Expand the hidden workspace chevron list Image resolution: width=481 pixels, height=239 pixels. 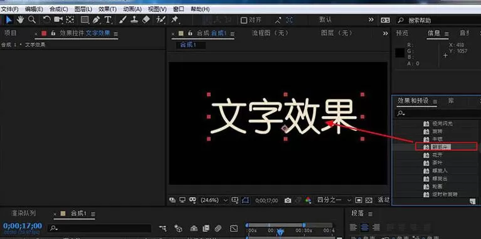(371, 20)
